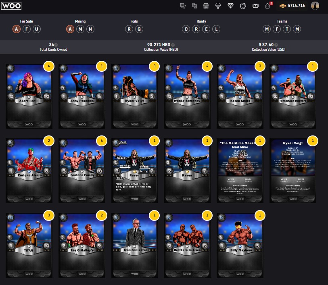
Task: Click the For Sale filter heading
Action: pyautogui.click(x=26, y=21)
